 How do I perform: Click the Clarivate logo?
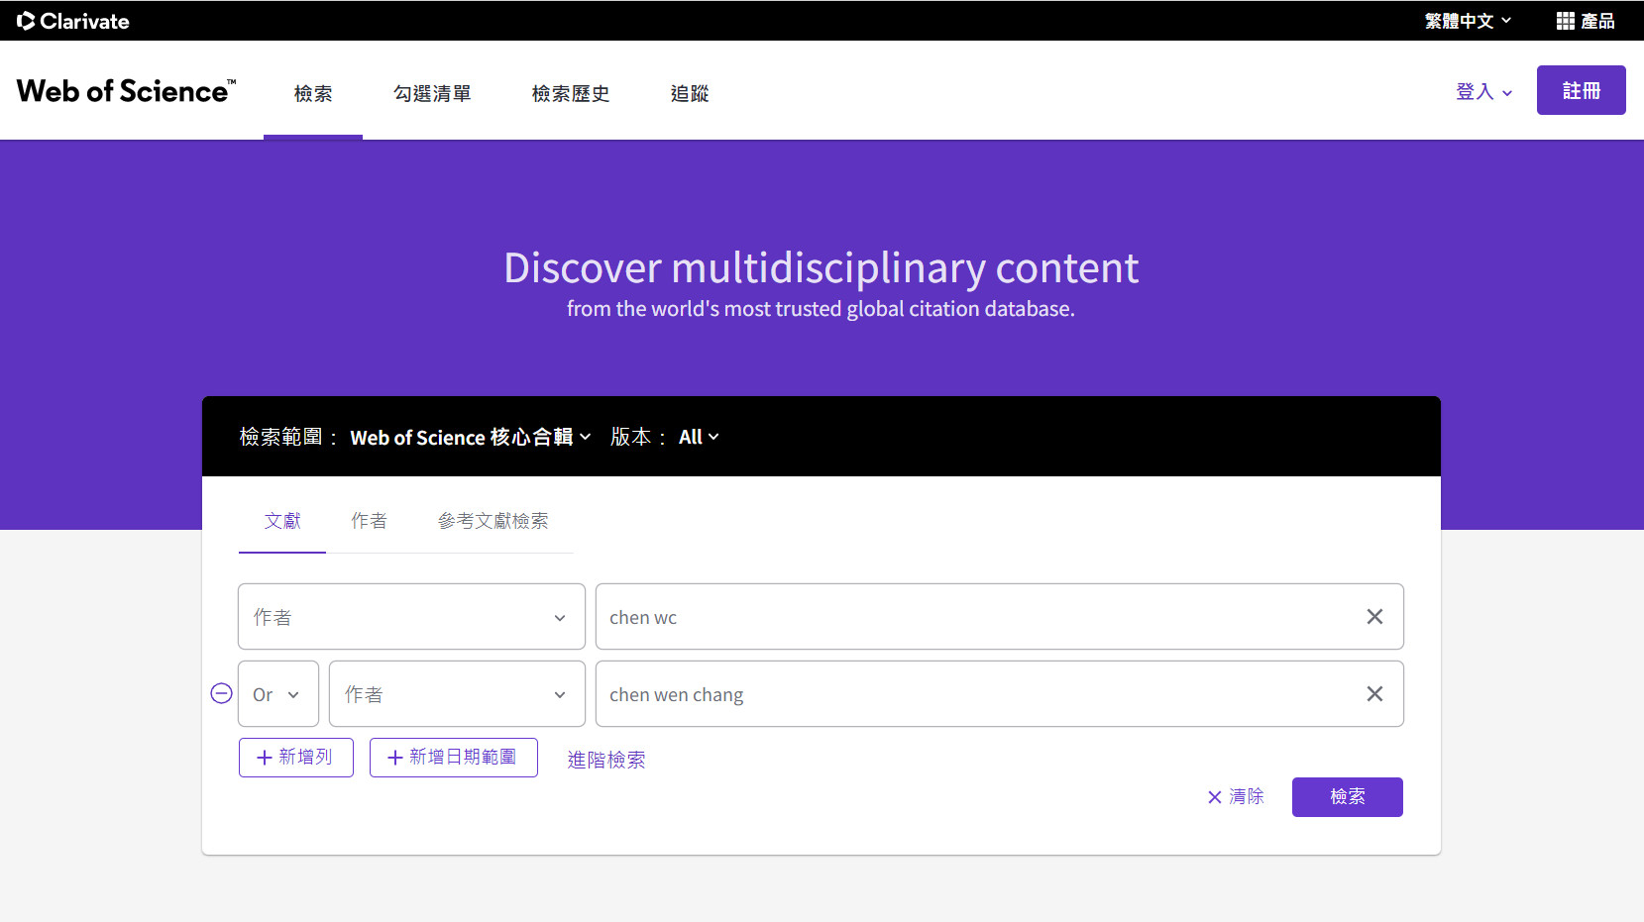click(x=72, y=21)
